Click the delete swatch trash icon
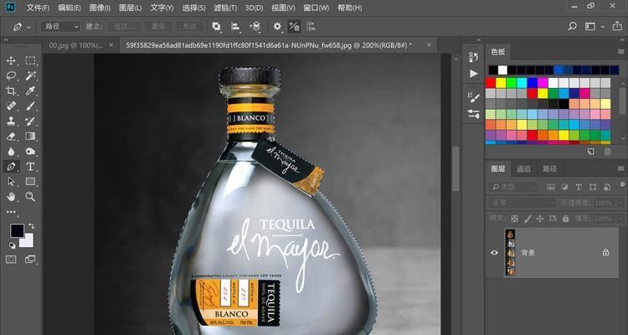Viewport: 628px width, 335px height. (x=608, y=152)
